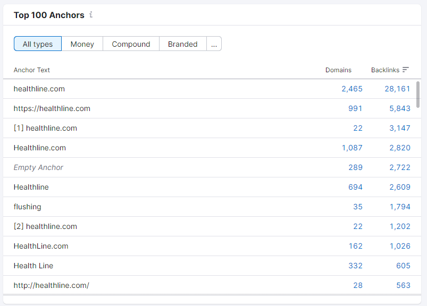
Task: View 2,722 backlinks for Empty Anchor
Action: tap(400, 167)
